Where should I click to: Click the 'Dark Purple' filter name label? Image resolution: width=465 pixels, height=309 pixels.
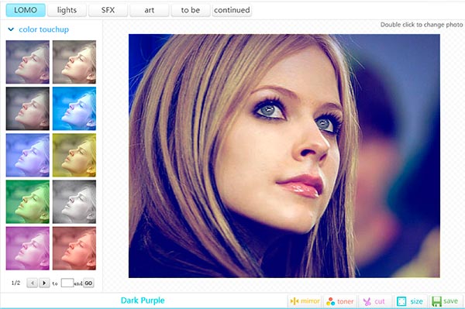pyautogui.click(x=143, y=300)
